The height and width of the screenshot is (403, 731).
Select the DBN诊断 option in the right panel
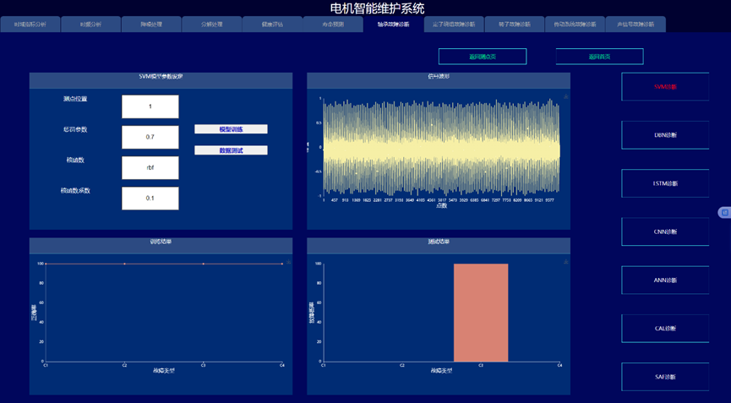(665, 134)
